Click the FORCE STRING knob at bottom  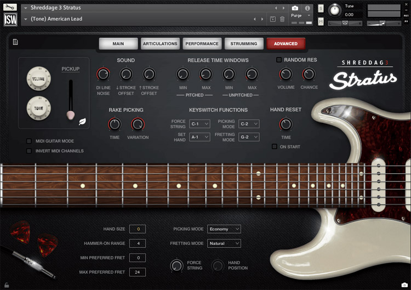pyautogui.click(x=177, y=265)
